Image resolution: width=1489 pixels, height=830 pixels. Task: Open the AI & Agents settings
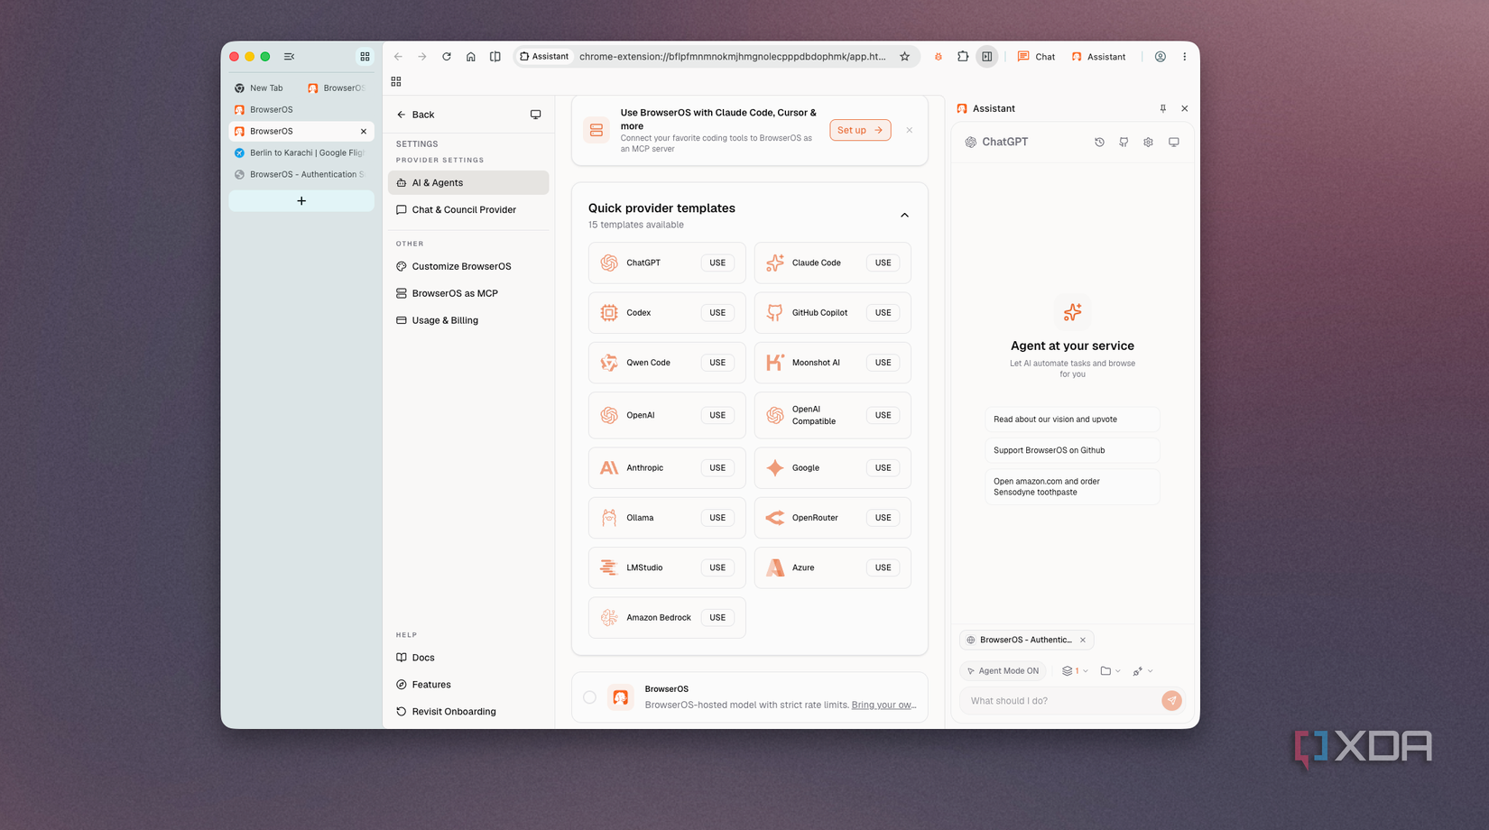(x=468, y=183)
